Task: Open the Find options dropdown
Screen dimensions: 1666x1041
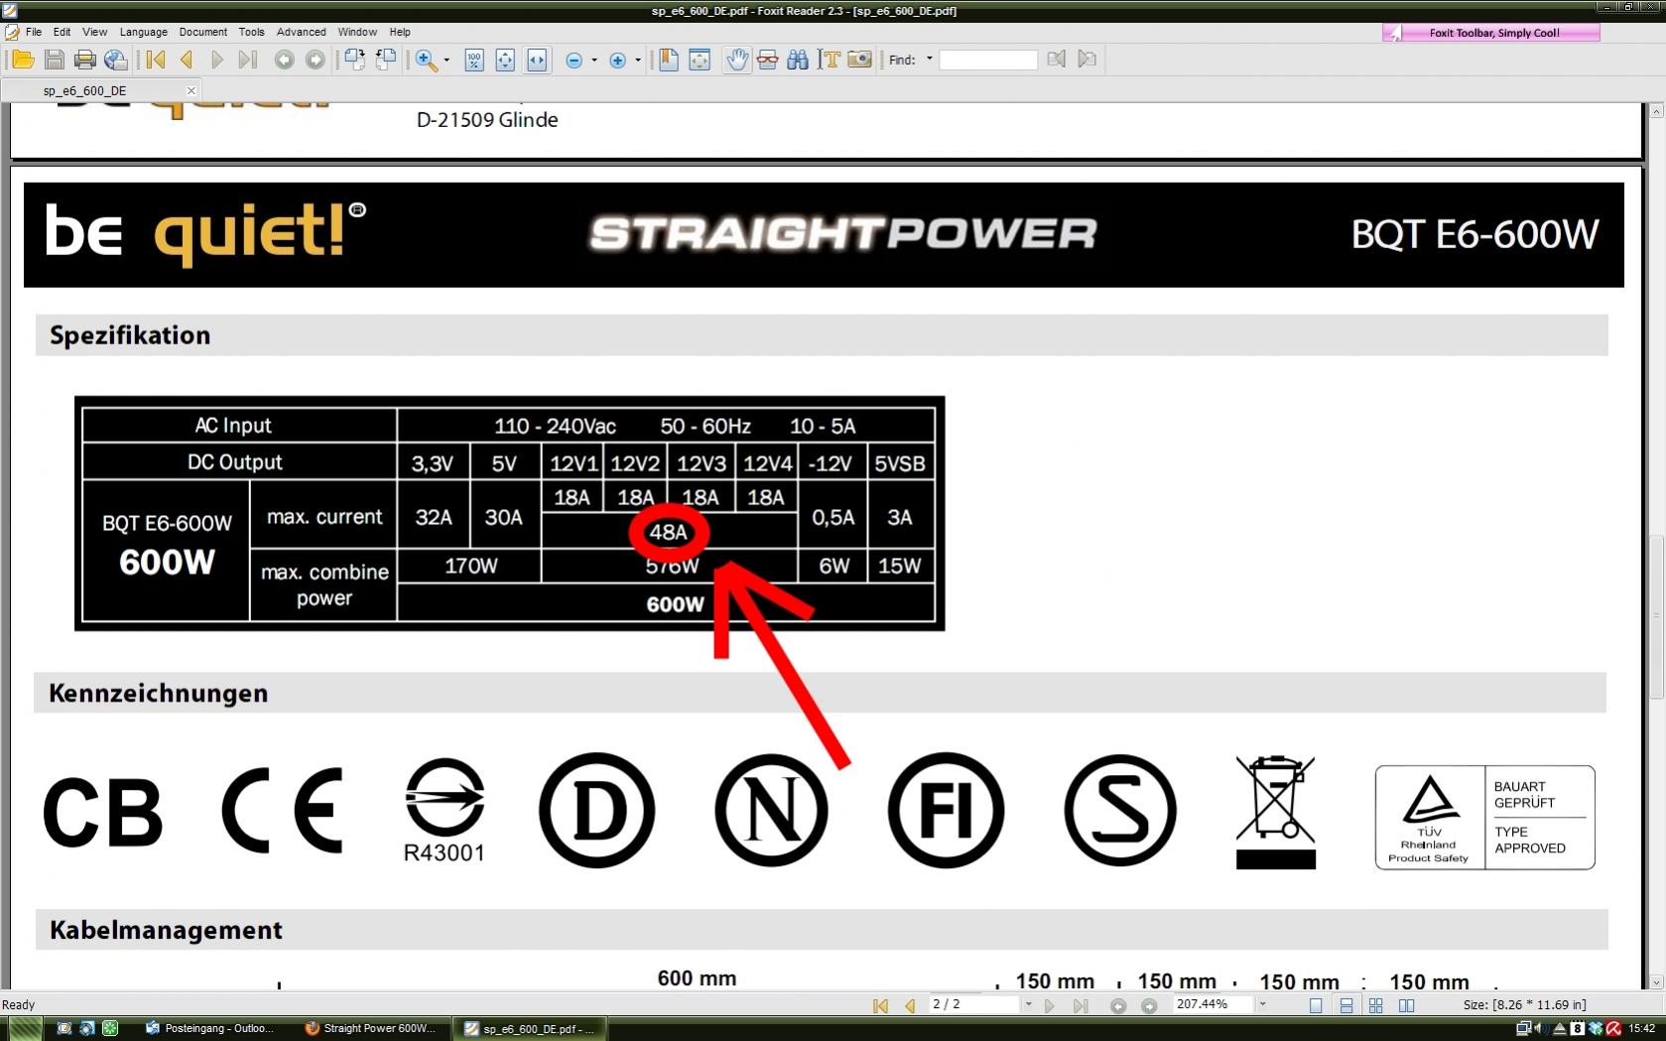Action: click(930, 60)
